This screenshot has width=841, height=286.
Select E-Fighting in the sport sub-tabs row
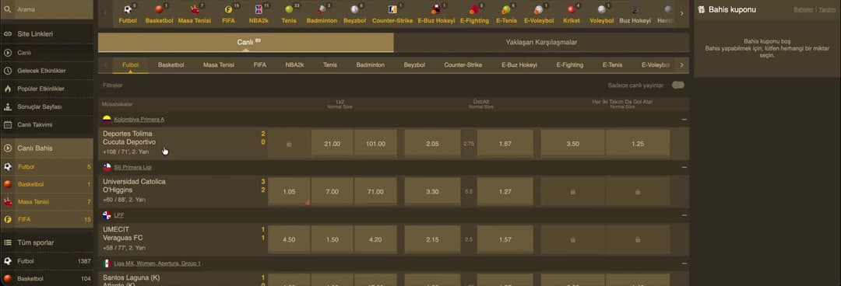click(569, 65)
